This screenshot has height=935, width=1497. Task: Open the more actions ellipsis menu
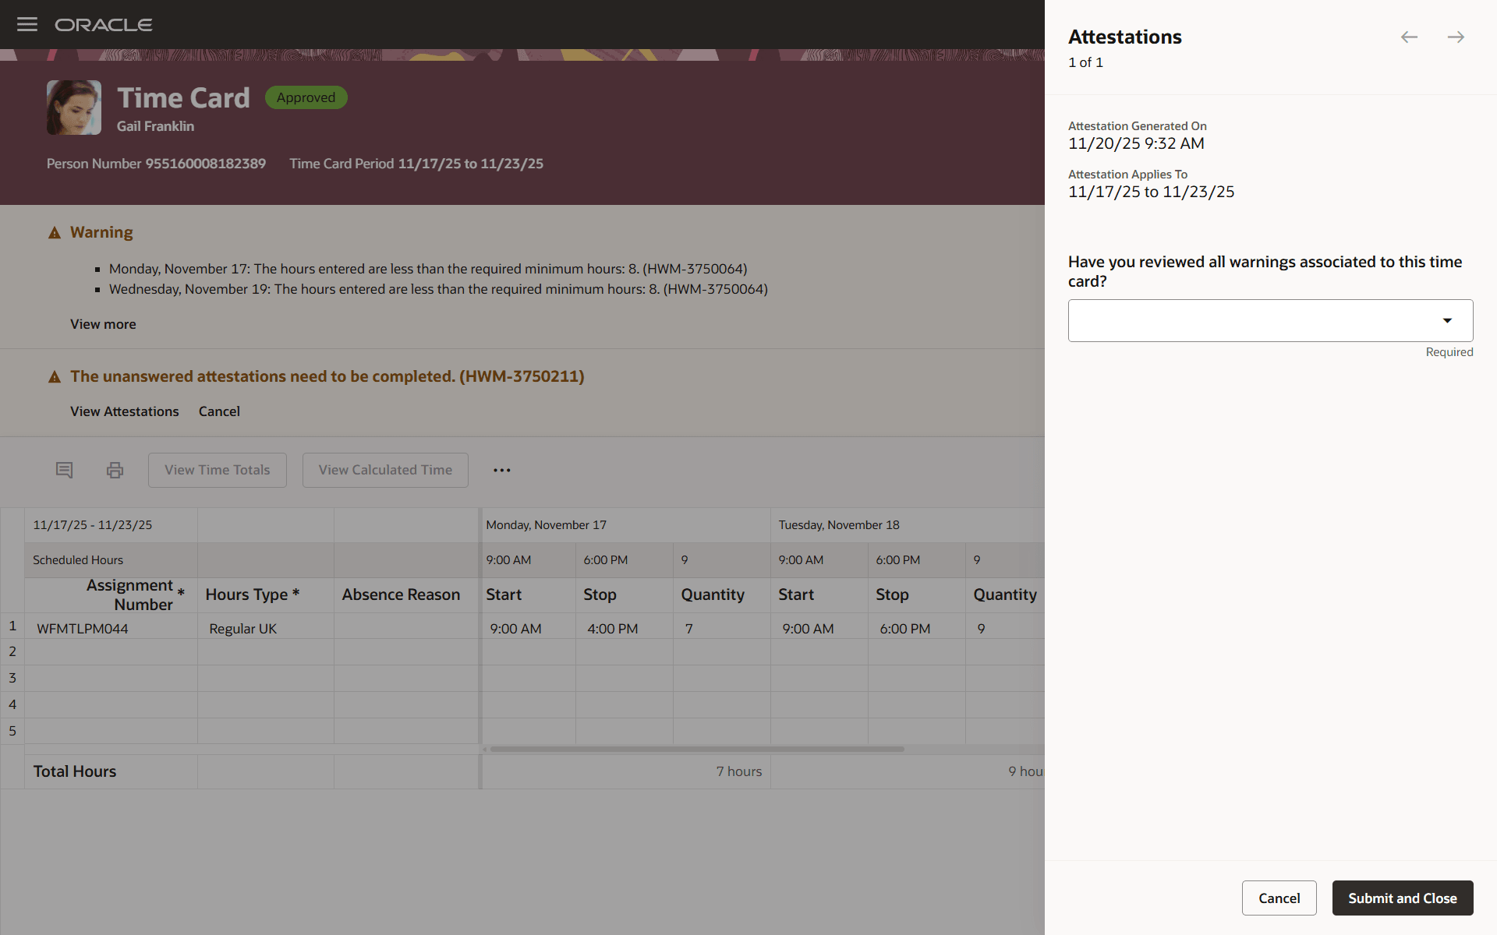coord(501,470)
